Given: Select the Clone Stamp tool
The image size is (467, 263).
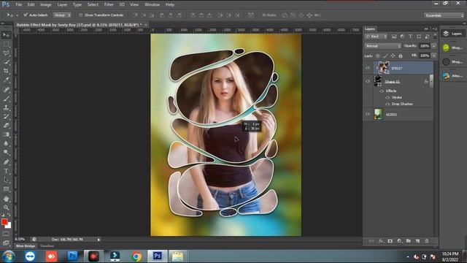Looking at the screenshot, I should pos(6,107).
